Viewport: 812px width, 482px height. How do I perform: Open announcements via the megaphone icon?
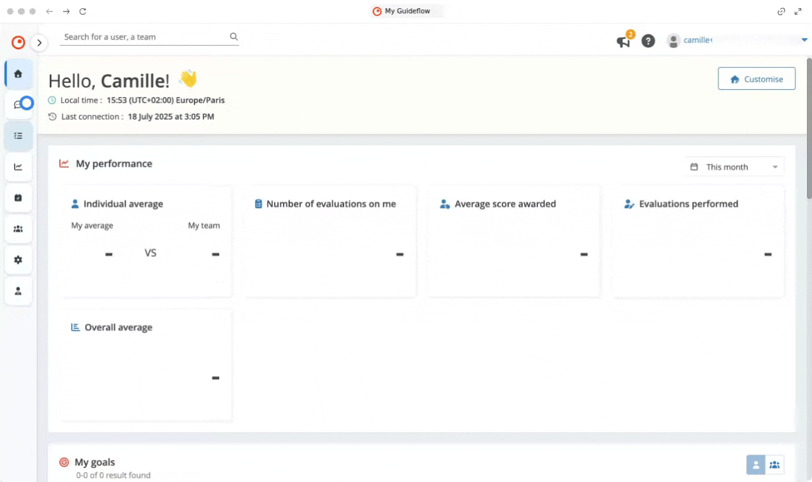click(x=623, y=41)
